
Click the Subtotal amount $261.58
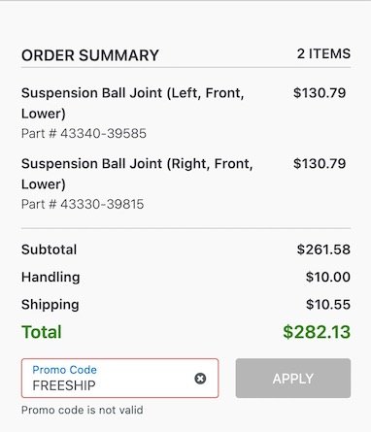(323, 249)
